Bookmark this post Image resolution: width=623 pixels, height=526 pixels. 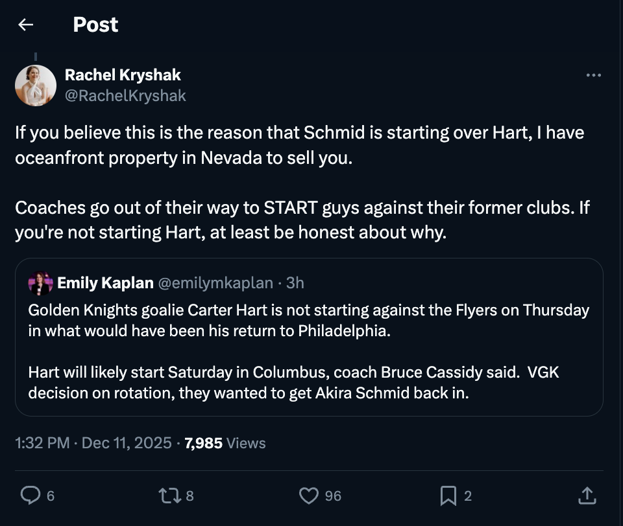tap(448, 496)
